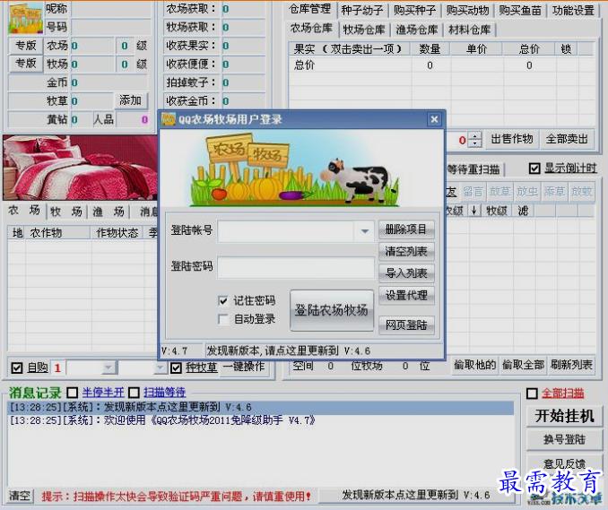Click the 清空 button under the message log
This screenshot has height=510, width=608.
[20, 496]
